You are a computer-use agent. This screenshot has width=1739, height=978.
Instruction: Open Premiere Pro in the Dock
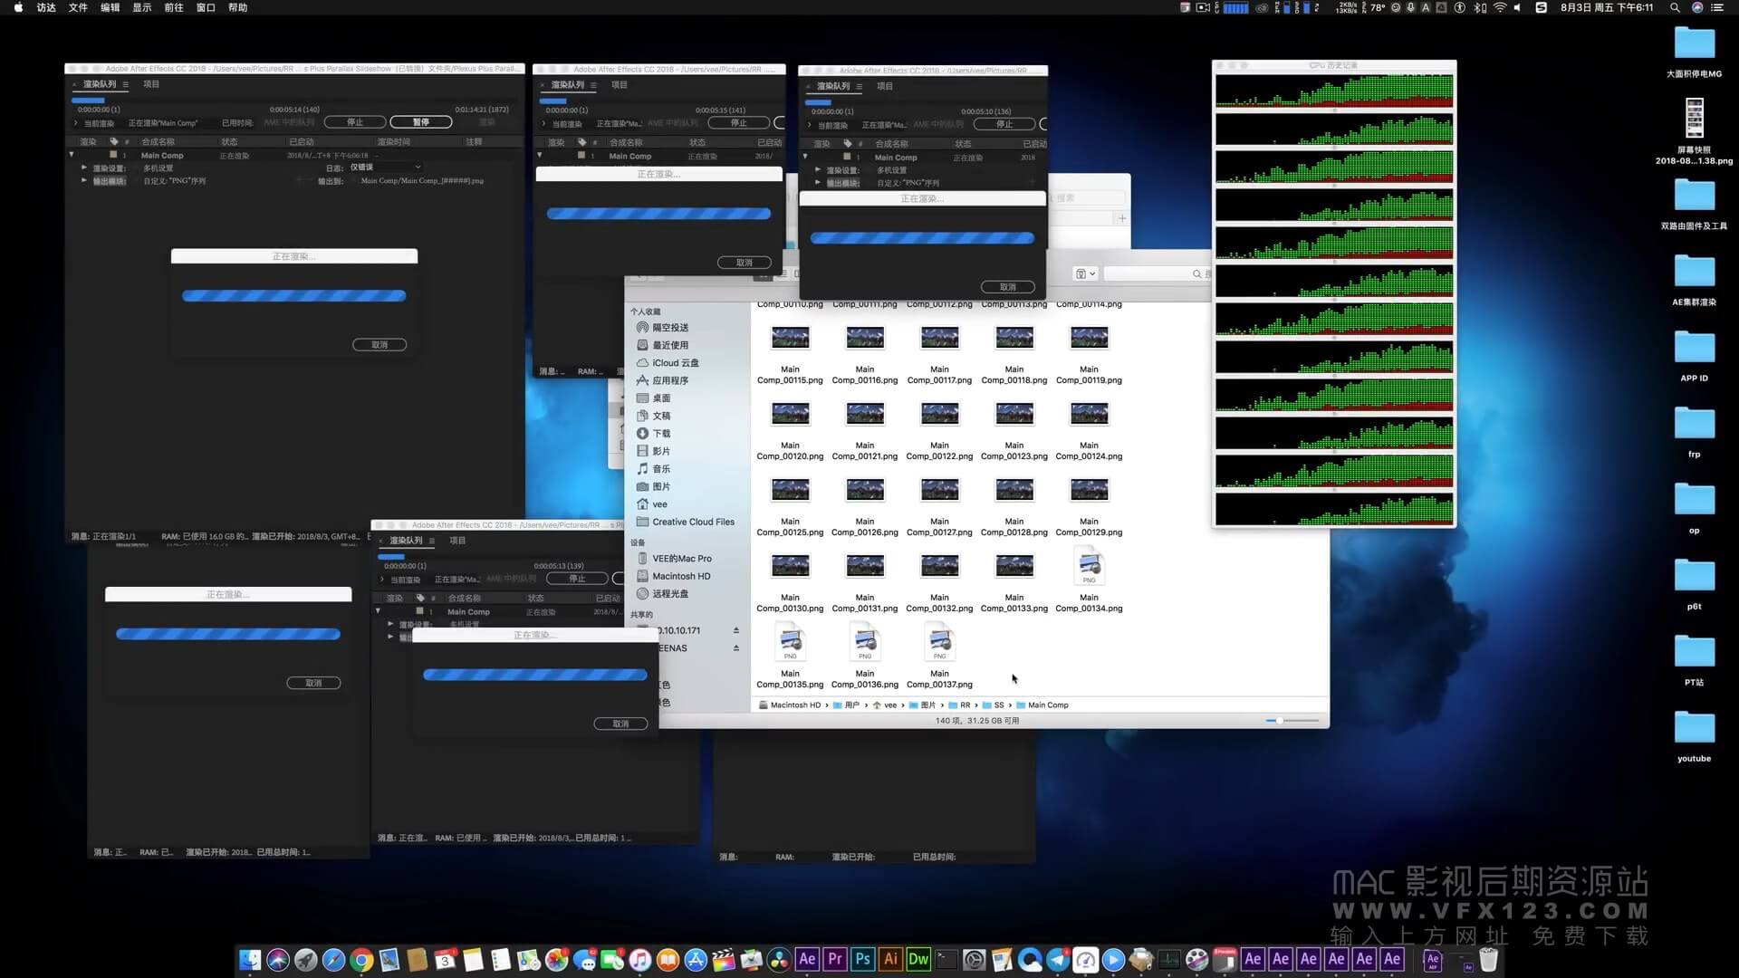(x=835, y=959)
